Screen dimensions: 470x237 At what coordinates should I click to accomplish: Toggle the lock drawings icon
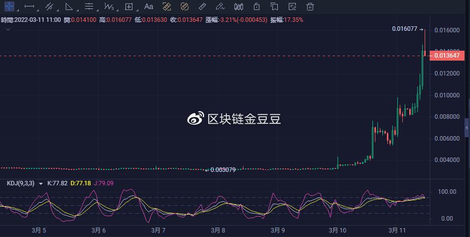coord(256,7)
